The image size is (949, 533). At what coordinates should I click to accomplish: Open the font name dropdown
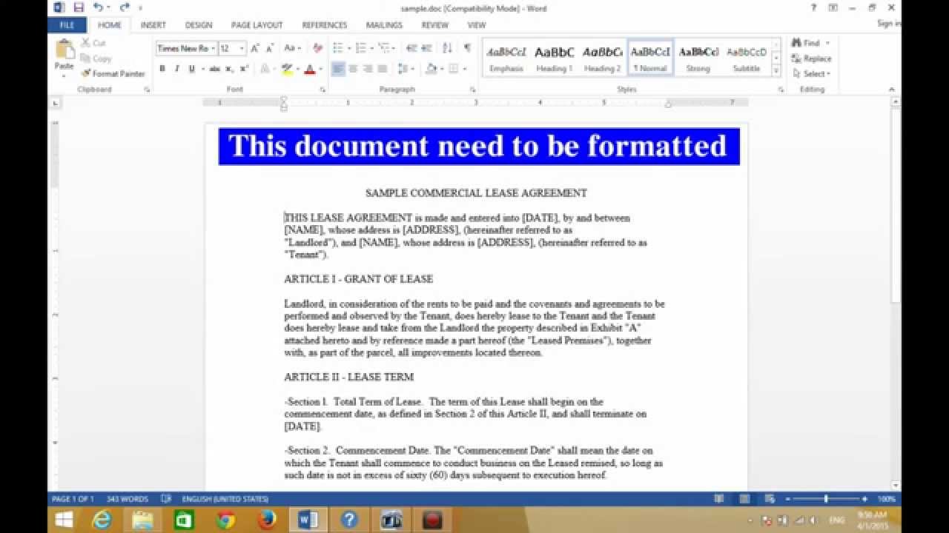pos(214,48)
